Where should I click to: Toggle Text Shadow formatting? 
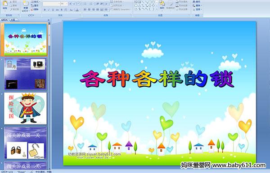[61, 10]
